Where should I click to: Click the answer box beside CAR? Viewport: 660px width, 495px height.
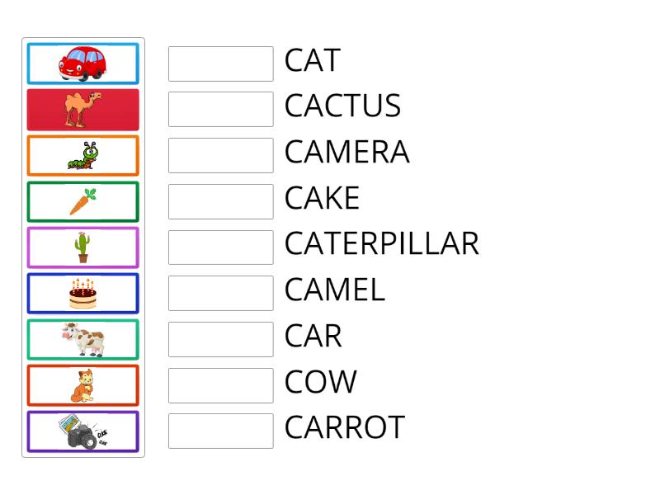(220, 337)
